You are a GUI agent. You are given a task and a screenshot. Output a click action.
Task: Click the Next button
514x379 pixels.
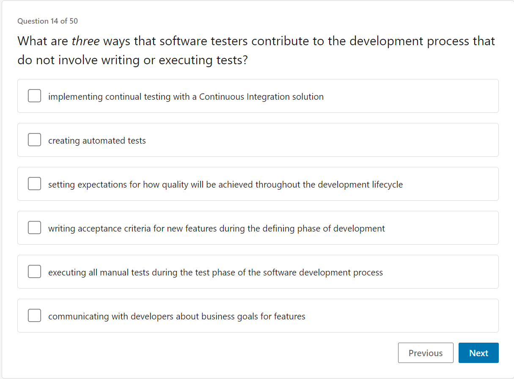(478, 353)
